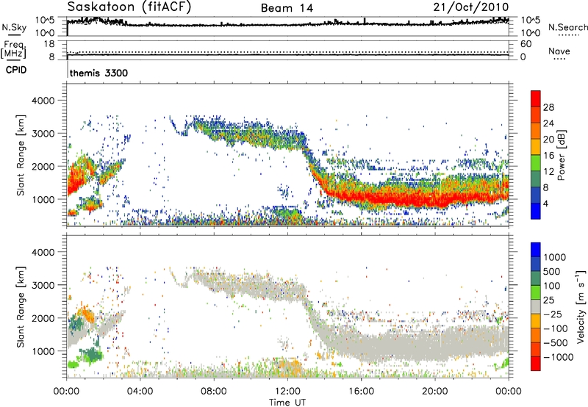
Task: Click the '20:00' time axis label
Action: coord(434,392)
